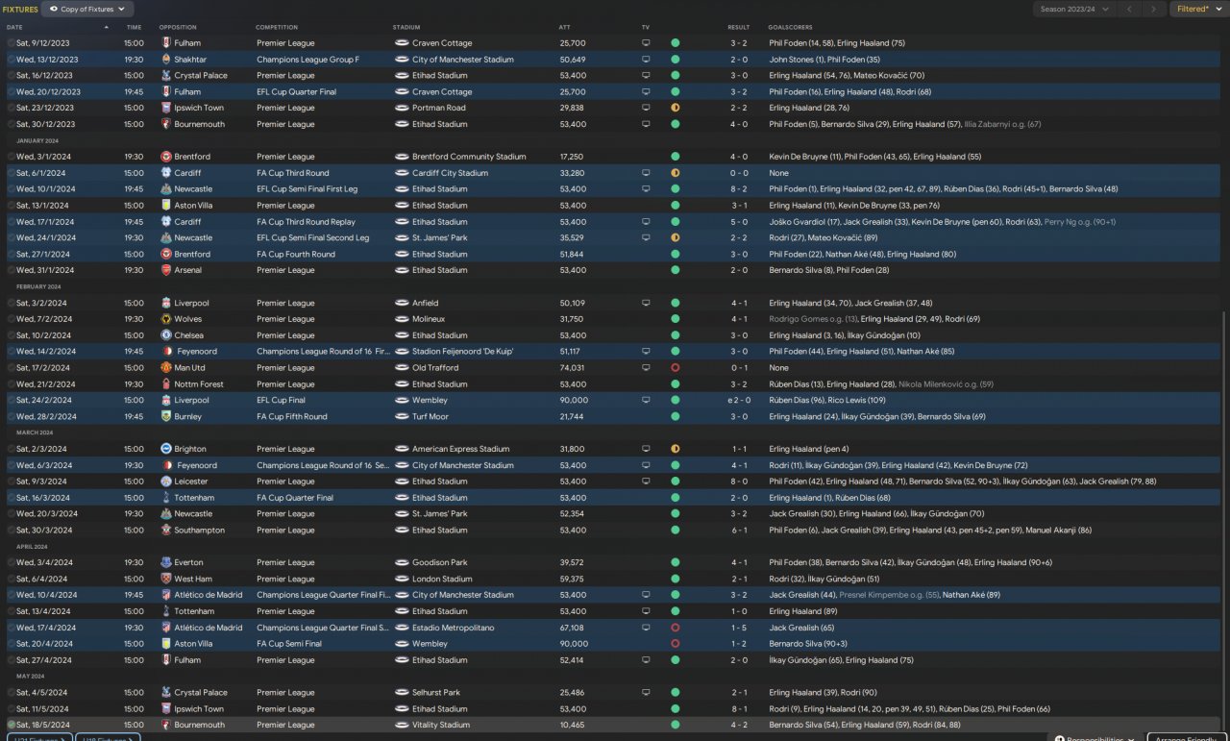Untick the selection circle for Sat, 18/5/2024
The image size is (1230, 741).
coord(11,725)
